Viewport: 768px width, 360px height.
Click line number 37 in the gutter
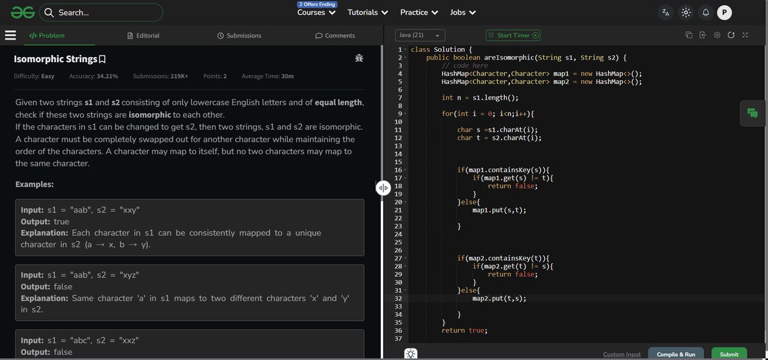[x=398, y=338]
